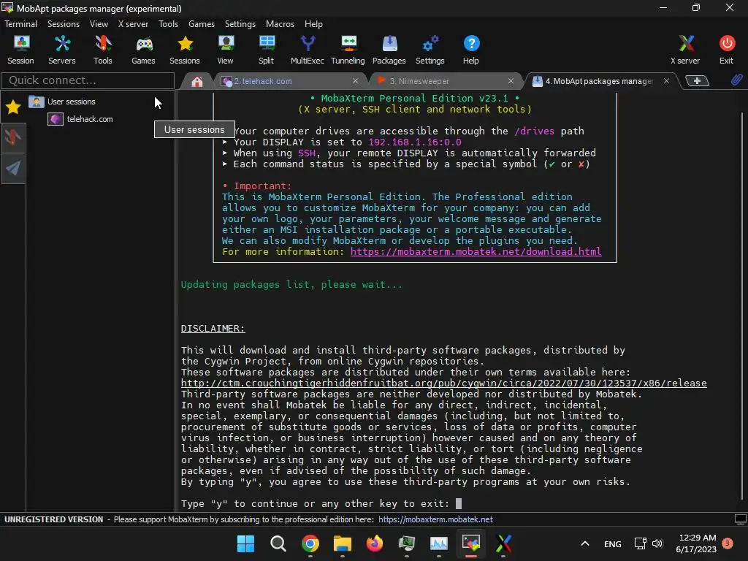
Task: Open the Settings menu
Action: click(x=240, y=24)
